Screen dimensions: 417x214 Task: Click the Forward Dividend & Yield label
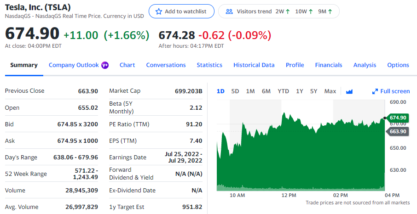[x=131, y=174]
